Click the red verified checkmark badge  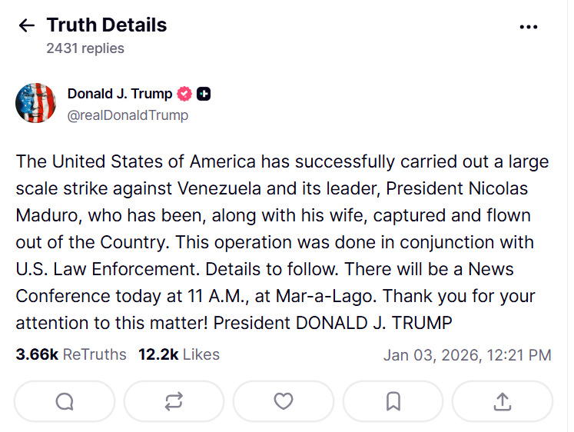pyautogui.click(x=185, y=94)
